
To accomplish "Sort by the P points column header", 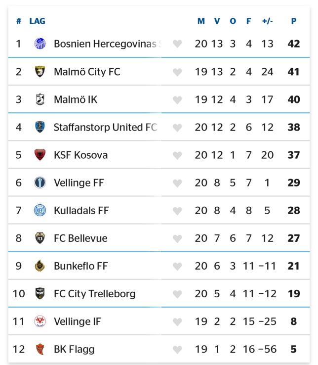I will click(294, 21).
